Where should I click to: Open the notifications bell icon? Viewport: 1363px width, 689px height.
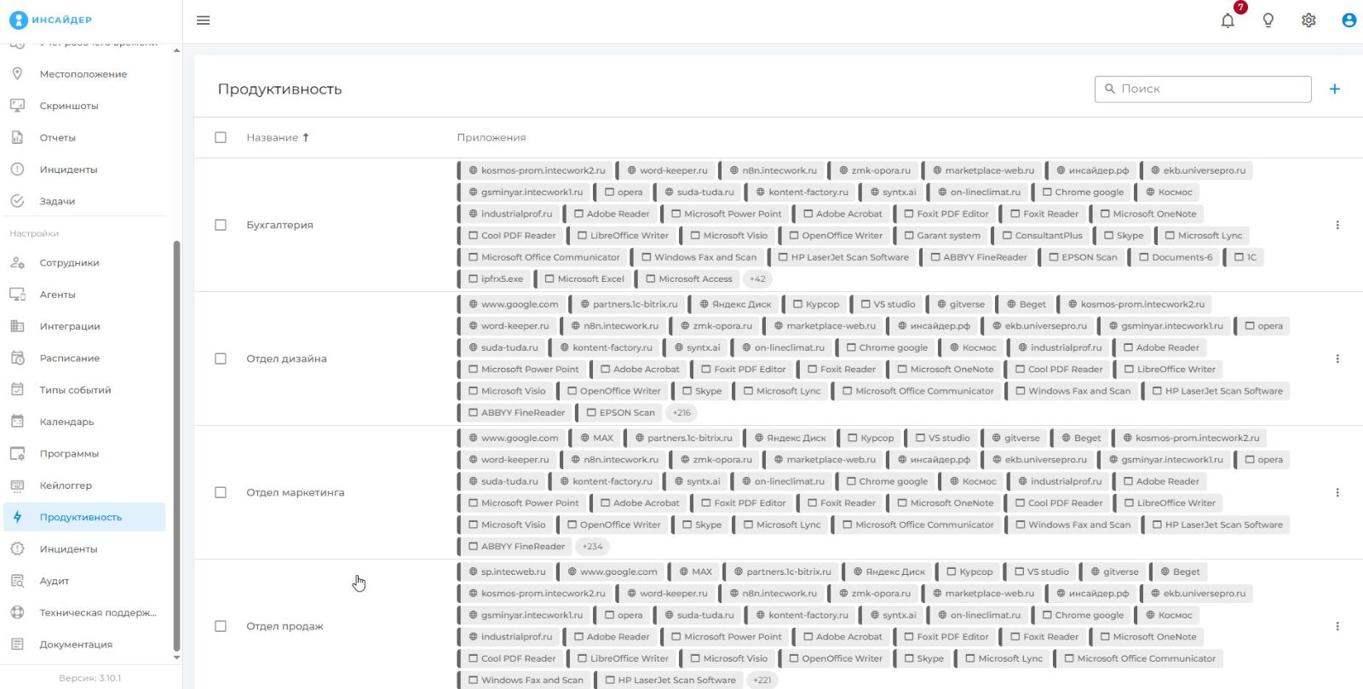[x=1228, y=20]
